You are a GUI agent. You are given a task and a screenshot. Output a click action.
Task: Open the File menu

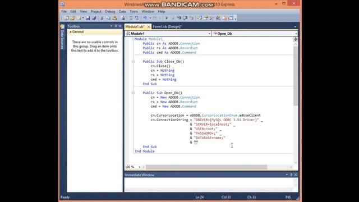click(64, 11)
